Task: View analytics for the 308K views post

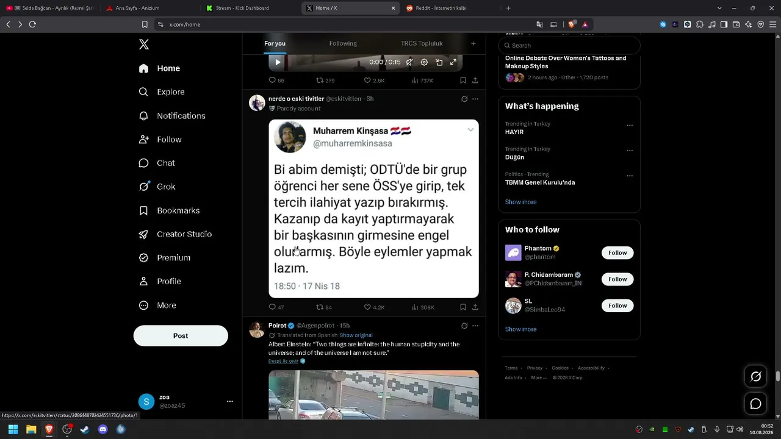Action: click(423, 307)
